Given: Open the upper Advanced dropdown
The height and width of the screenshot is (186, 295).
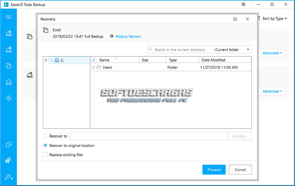Looking at the screenshot, I should pyautogui.click(x=272, y=53).
